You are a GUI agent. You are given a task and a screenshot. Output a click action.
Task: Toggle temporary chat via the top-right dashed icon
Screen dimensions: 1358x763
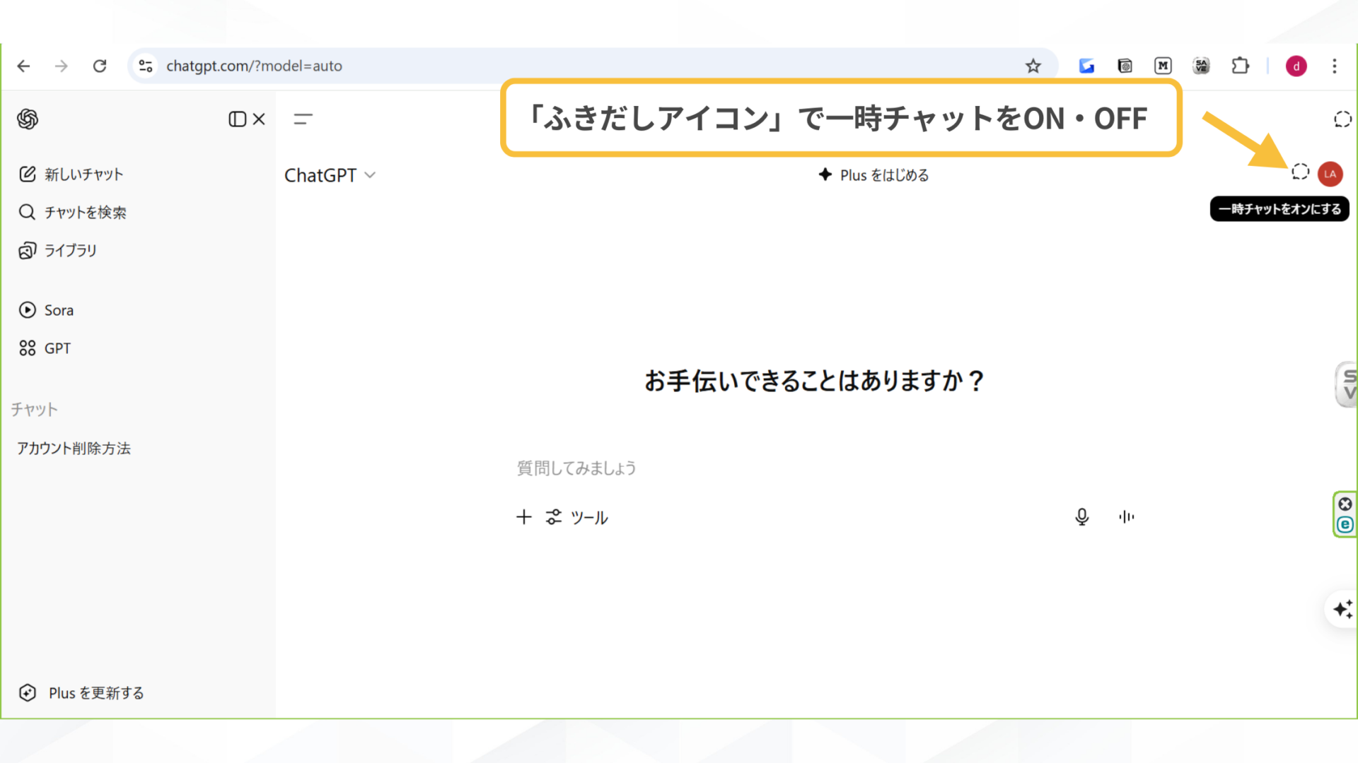pyautogui.click(x=1342, y=119)
